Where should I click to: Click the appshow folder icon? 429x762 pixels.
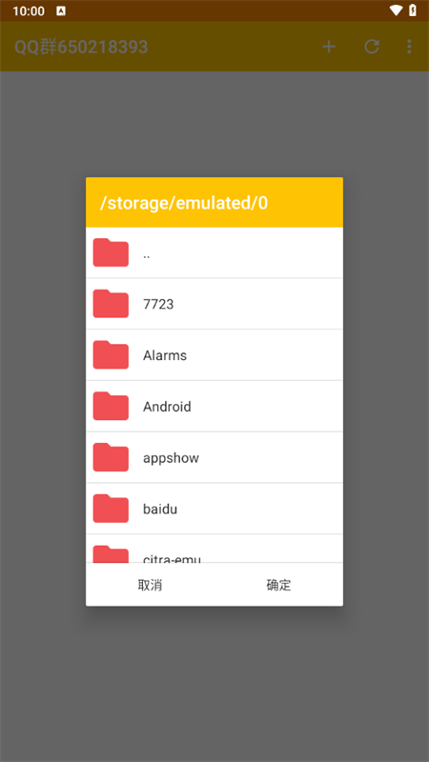click(111, 457)
